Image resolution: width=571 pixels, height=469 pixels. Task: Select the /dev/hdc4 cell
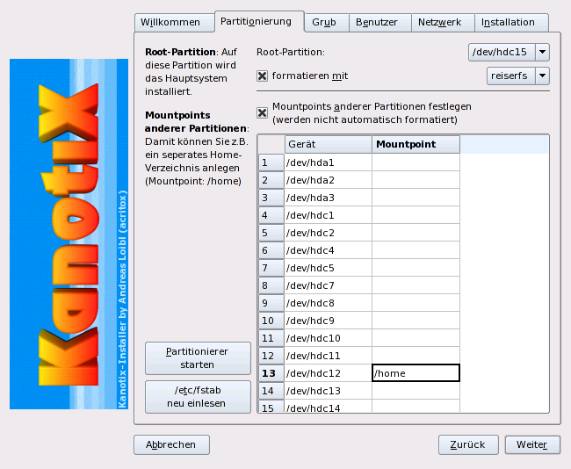click(329, 250)
